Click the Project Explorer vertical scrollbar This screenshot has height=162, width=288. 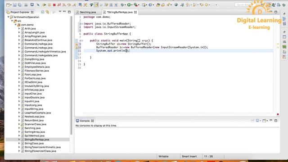coord(71,75)
